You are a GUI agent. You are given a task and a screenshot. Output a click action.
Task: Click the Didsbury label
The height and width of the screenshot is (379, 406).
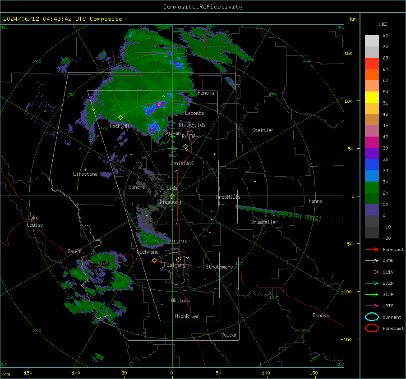tap(170, 202)
